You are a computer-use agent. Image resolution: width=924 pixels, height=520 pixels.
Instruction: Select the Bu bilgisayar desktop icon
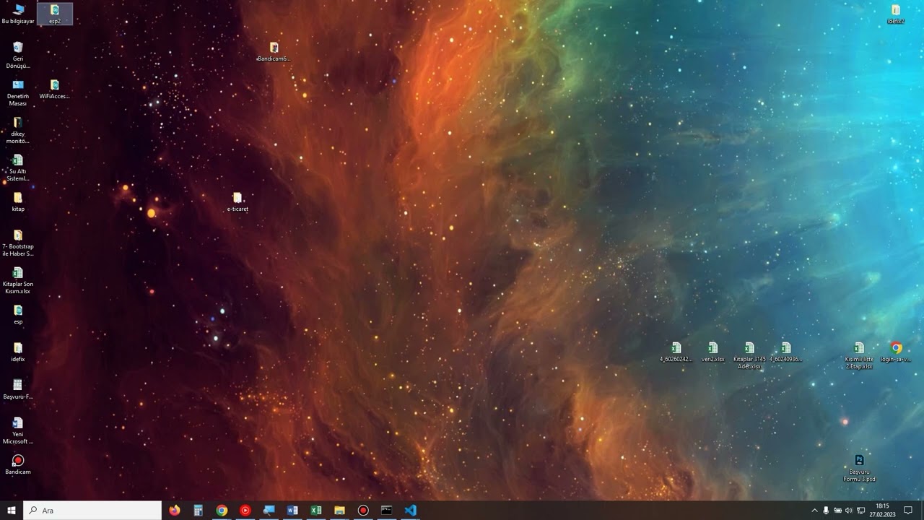pyautogui.click(x=18, y=14)
